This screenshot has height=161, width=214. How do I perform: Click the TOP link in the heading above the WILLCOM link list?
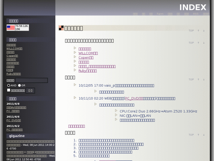[x=191, y=43]
